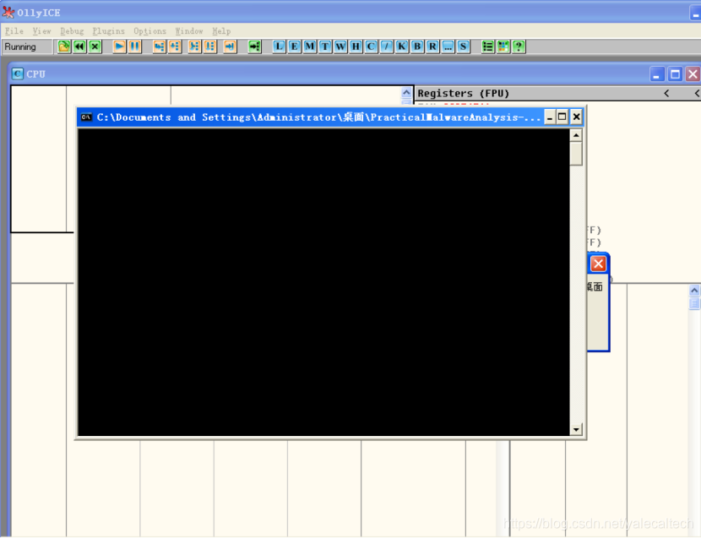Image resolution: width=701 pixels, height=539 pixels.
Task: Open appearance options colored grid icon
Action: tap(503, 46)
